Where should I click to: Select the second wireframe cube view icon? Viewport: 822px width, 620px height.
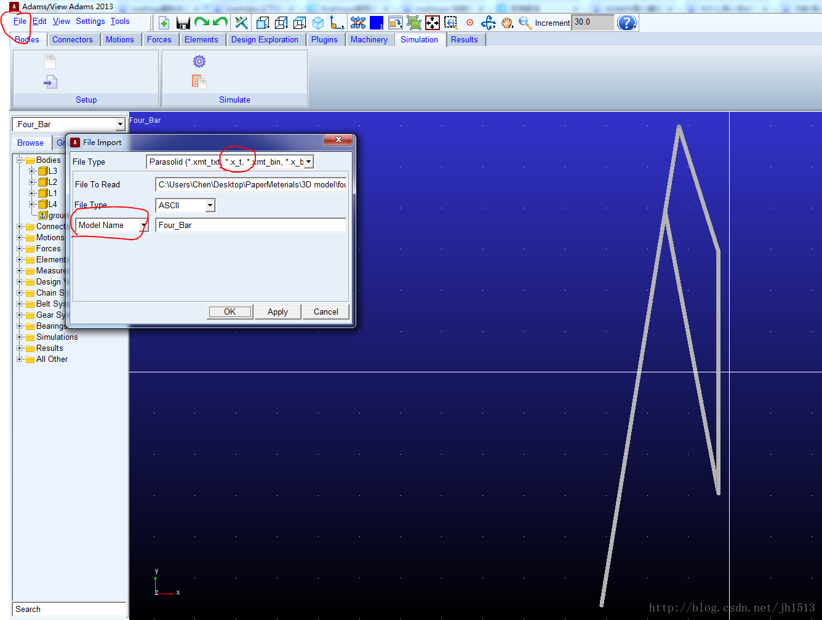click(281, 23)
